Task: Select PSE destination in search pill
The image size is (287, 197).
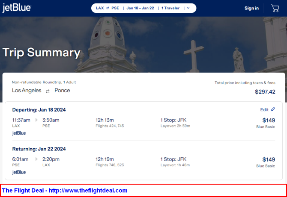Action: [115, 8]
